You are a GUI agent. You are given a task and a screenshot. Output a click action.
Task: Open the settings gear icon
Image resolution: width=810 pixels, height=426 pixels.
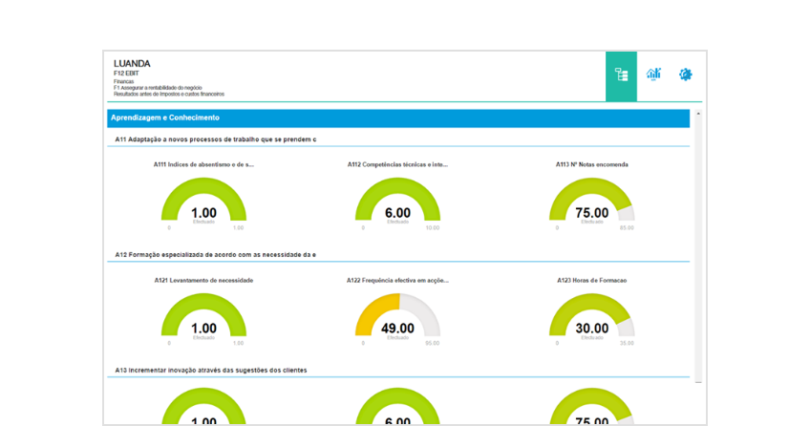(x=685, y=75)
